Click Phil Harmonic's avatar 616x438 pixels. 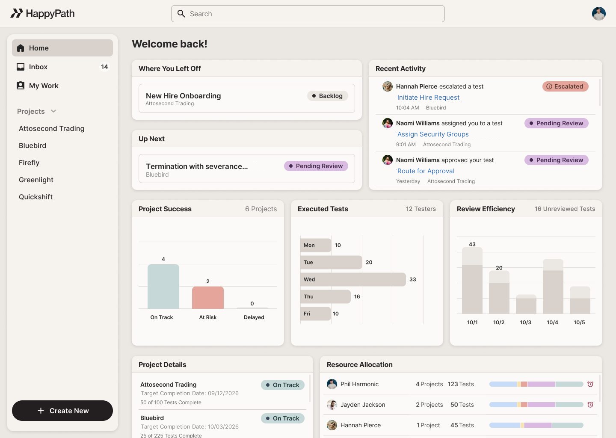tap(332, 384)
